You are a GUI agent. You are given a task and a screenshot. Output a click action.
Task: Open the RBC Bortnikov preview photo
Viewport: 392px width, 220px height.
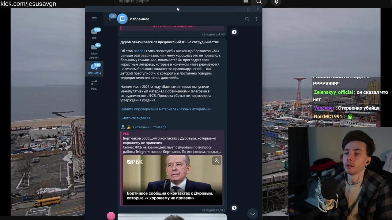tap(172, 180)
